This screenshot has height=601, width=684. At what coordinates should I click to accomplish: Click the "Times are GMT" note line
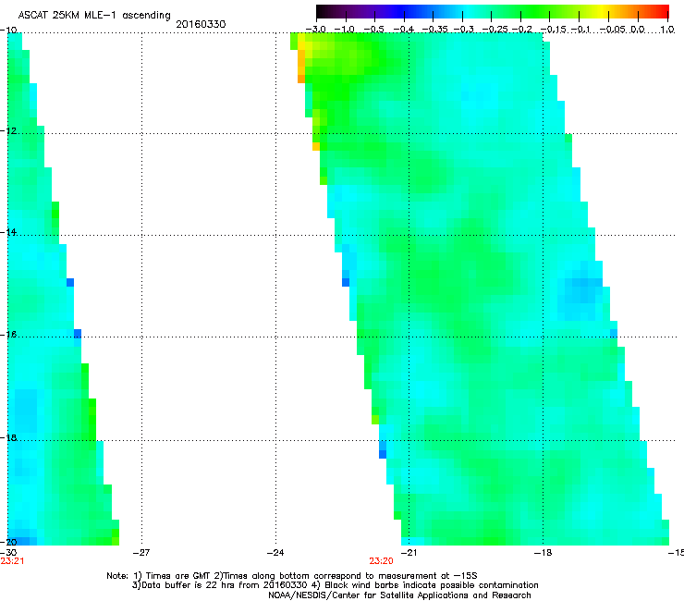point(292,576)
